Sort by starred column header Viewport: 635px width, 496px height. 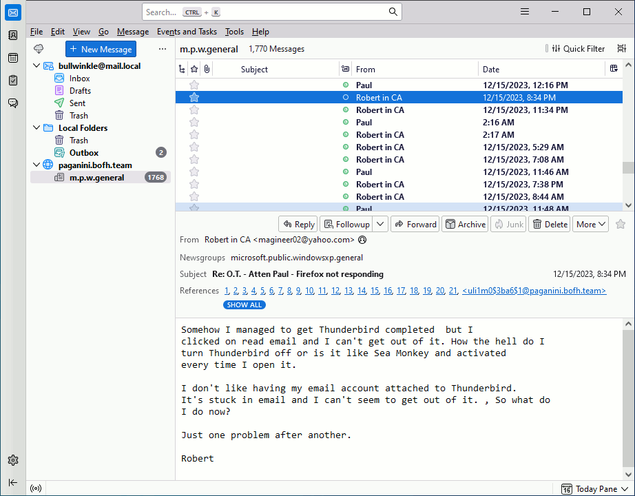point(194,70)
